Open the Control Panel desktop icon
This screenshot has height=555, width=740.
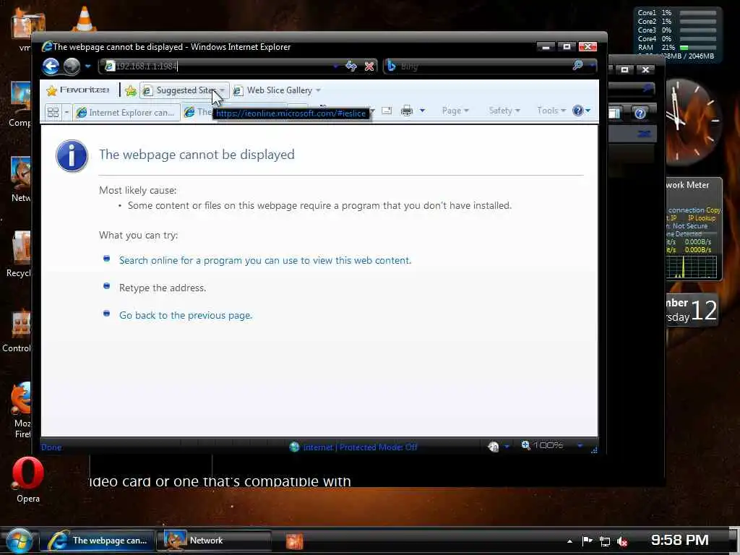[x=18, y=330]
